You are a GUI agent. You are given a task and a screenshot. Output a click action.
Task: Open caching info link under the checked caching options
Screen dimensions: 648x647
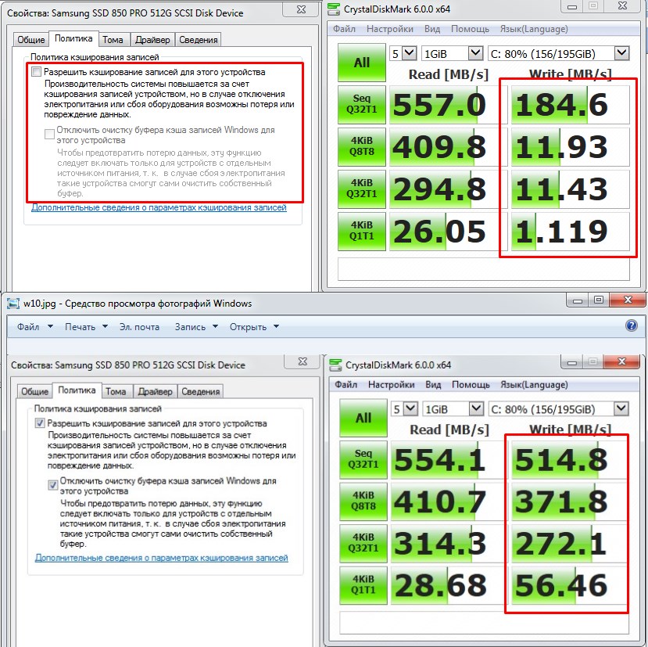pos(162,558)
